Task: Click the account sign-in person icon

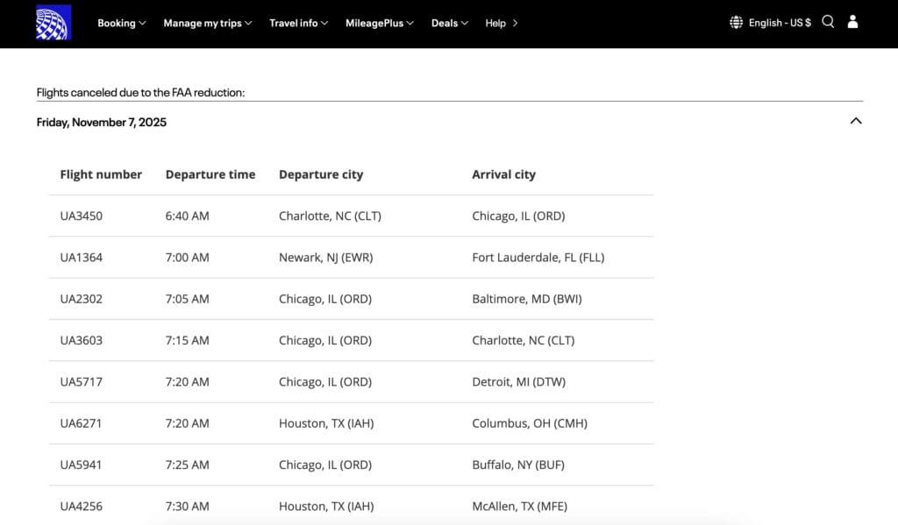Action: click(853, 22)
